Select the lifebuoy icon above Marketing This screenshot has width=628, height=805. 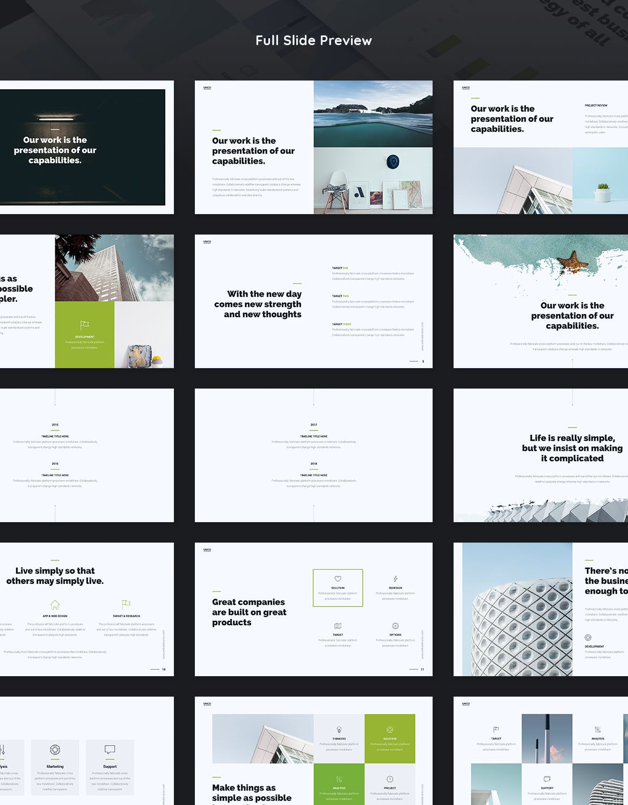(55, 750)
